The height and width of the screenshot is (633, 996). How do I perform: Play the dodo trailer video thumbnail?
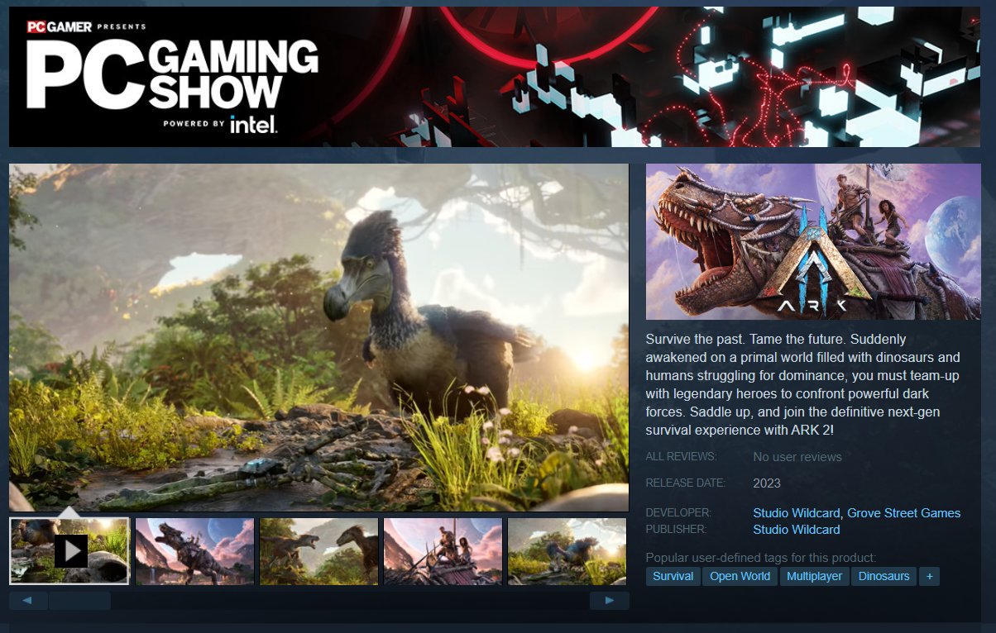[69, 551]
